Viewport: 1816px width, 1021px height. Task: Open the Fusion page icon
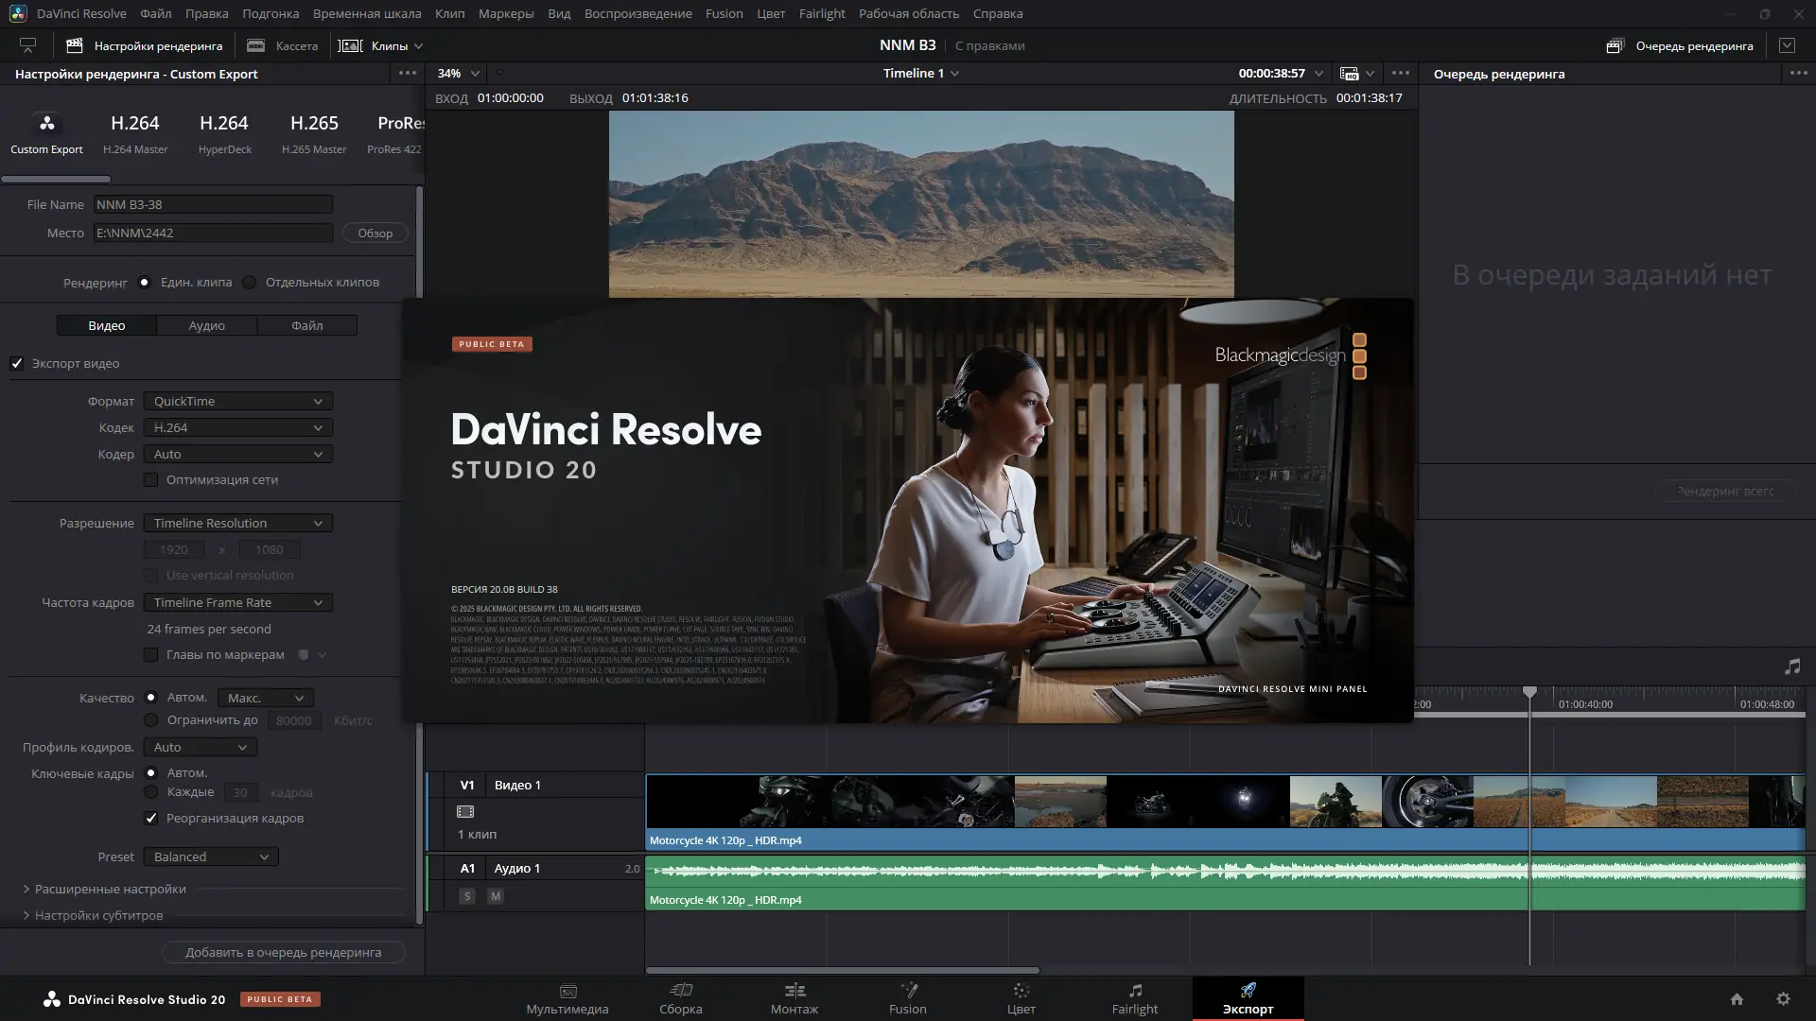click(x=908, y=991)
